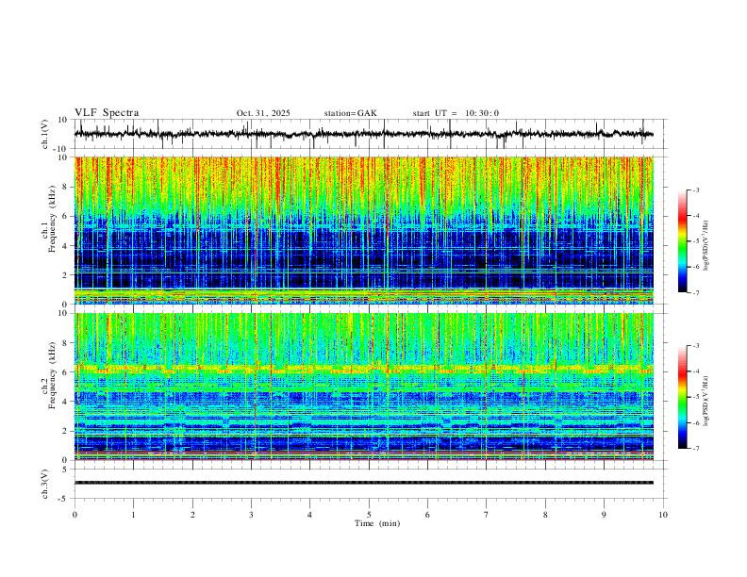Image resolution: width=747 pixels, height=577 pixels.
Task: Select the date text "Oct. 31, 2025"
Action: coord(263,113)
